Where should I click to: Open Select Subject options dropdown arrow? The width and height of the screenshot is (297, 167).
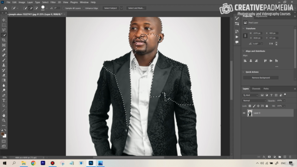(122, 8)
